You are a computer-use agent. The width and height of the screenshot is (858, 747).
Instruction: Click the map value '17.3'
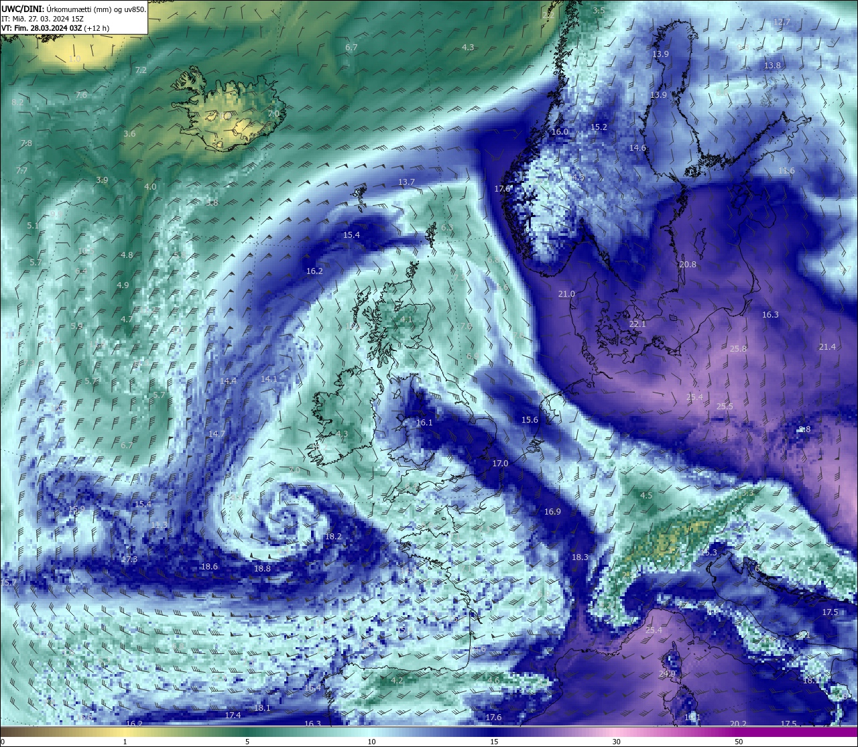coord(129,559)
